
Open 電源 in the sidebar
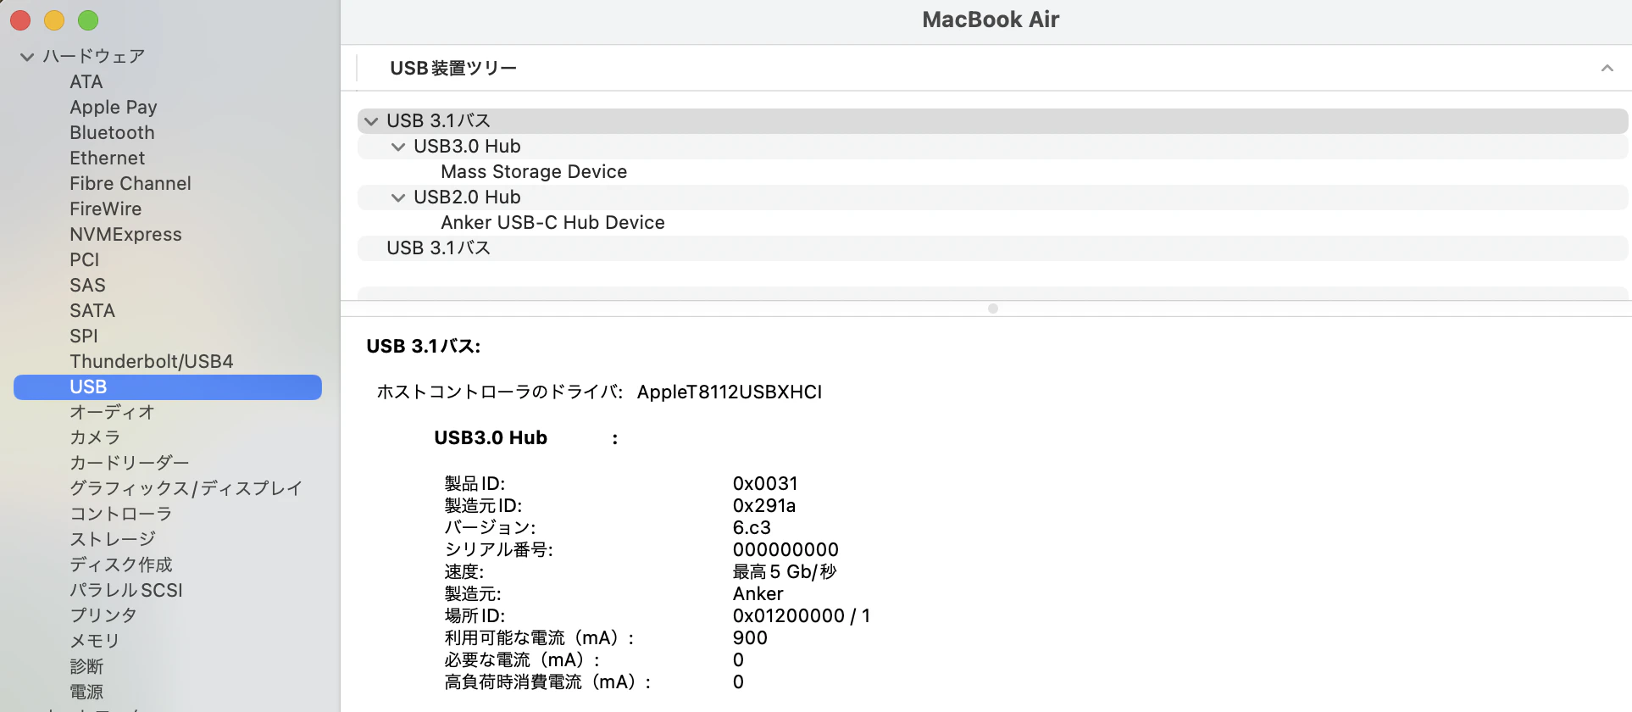pyautogui.click(x=86, y=693)
